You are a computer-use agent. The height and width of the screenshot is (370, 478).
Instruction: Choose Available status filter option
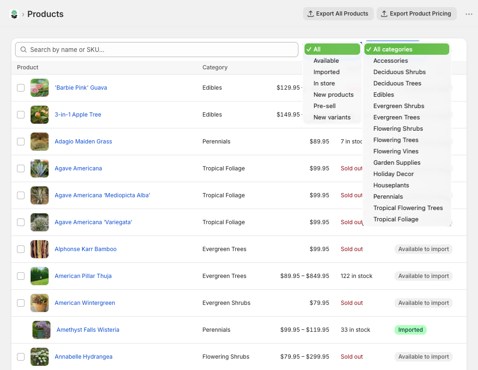tap(332, 60)
